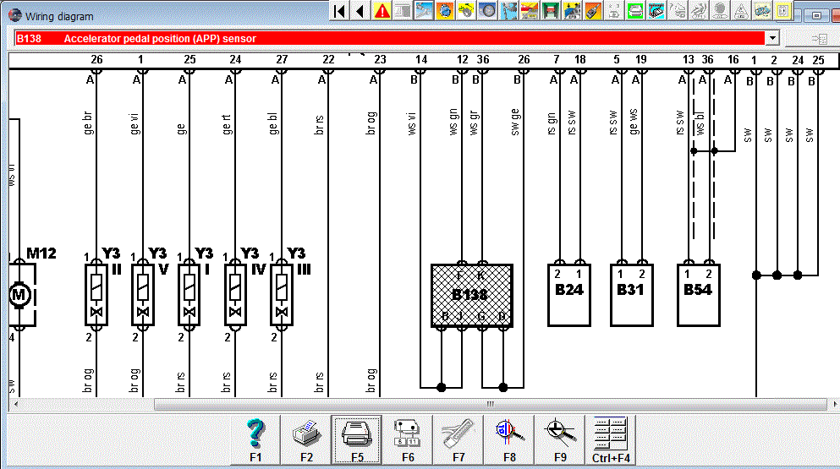Select the hatched B138 sensor block in diagram

[x=472, y=295]
